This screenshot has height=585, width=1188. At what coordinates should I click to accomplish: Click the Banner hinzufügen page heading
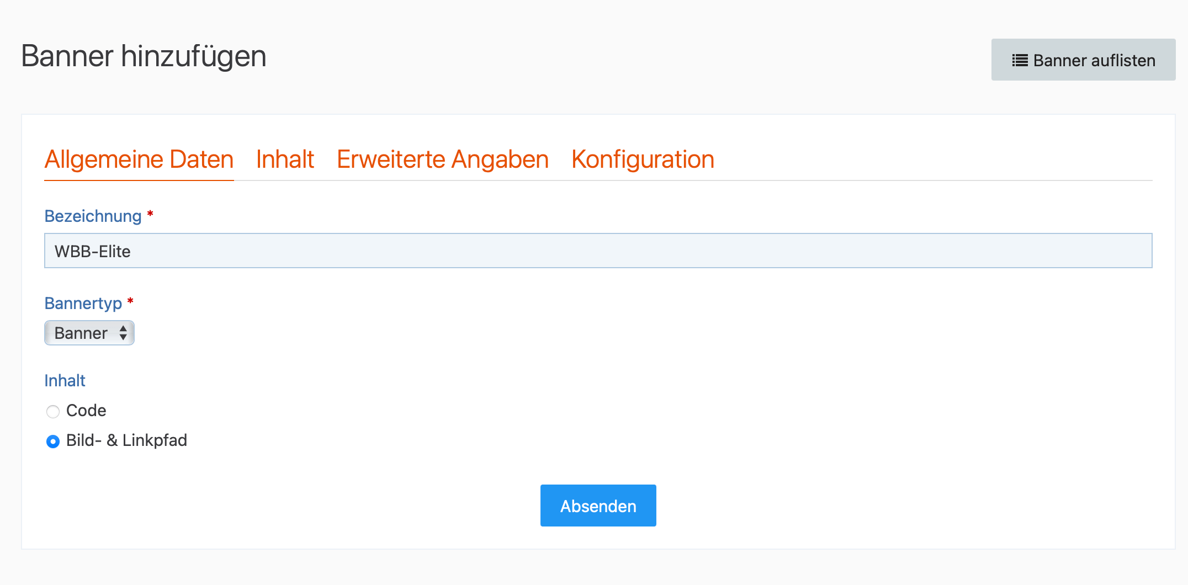[144, 56]
